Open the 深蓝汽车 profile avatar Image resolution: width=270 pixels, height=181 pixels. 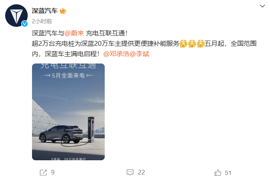tap(16, 16)
